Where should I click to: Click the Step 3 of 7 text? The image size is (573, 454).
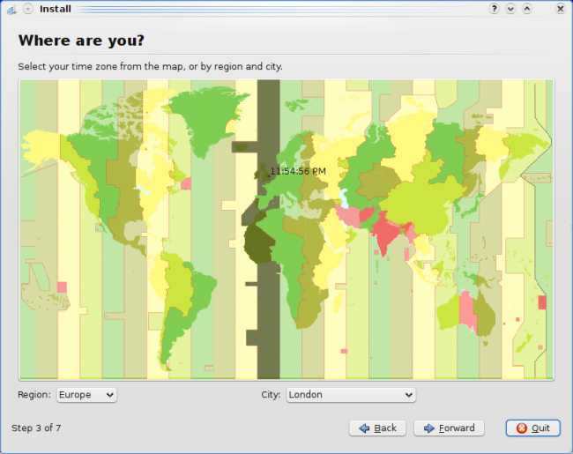click(x=36, y=428)
